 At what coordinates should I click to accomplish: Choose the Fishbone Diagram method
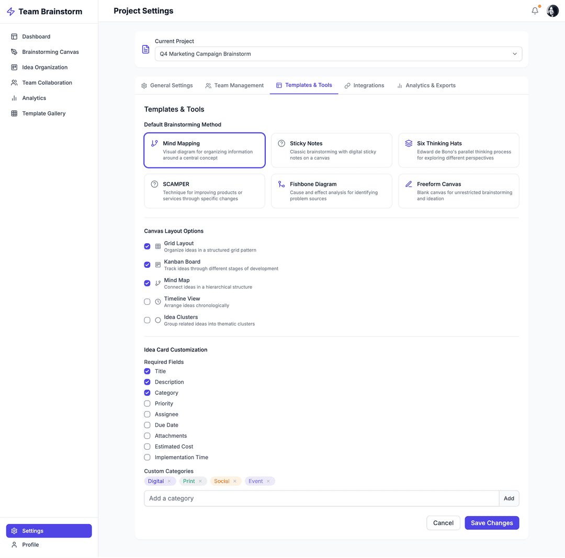[331, 191]
